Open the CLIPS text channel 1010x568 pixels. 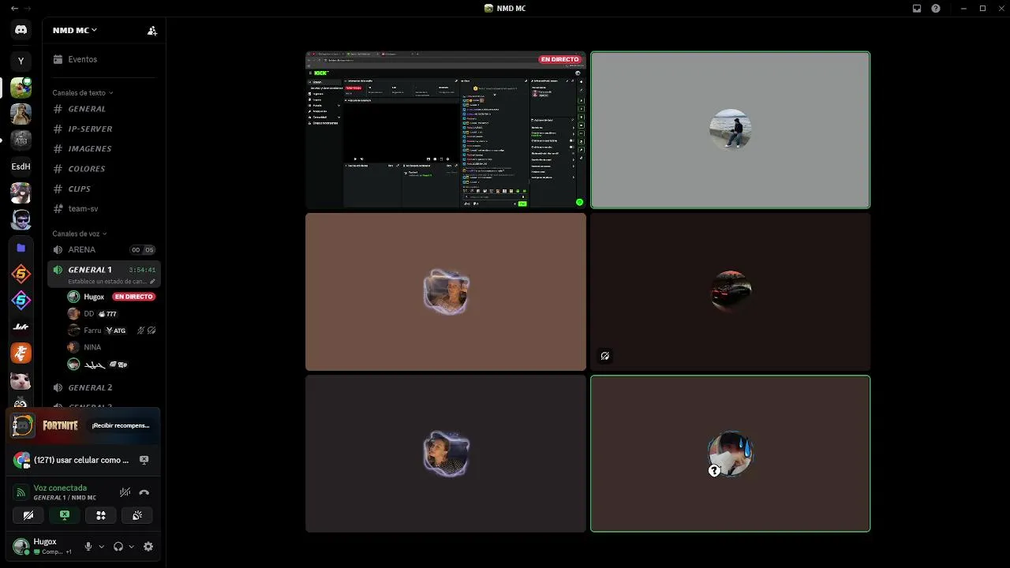104,189
